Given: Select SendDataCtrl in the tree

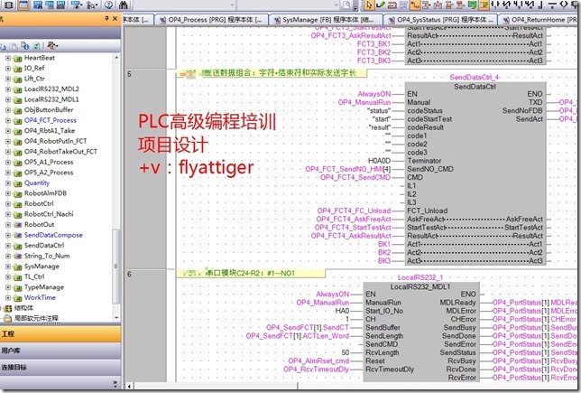Looking at the screenshot, I should [43, 246].
